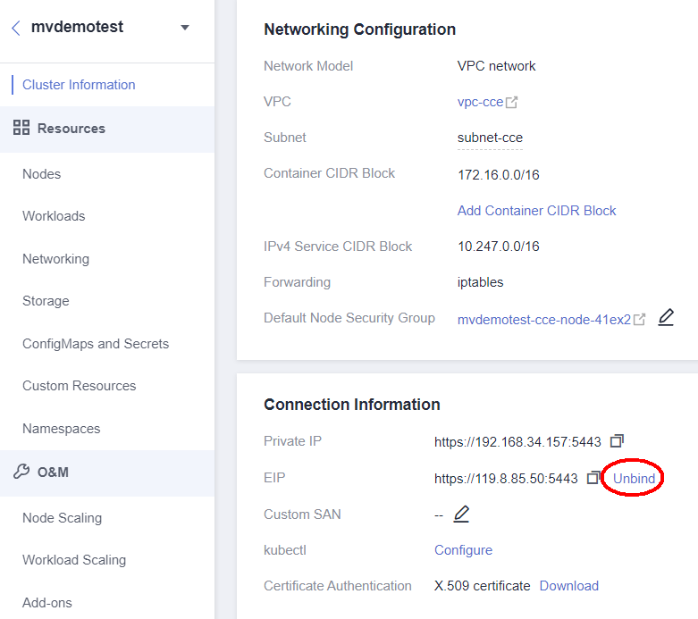This screenshot has height=619, width=698.
Task: Go to Nodes in sidebar
Action: click(42, 174)
